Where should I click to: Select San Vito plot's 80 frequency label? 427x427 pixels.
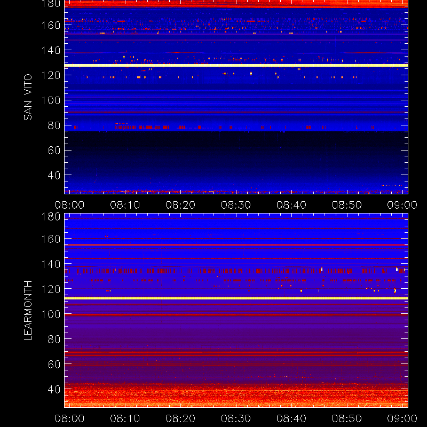tap(54, 125)
